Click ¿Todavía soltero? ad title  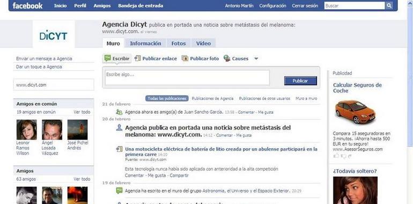(x=355, y=171)
